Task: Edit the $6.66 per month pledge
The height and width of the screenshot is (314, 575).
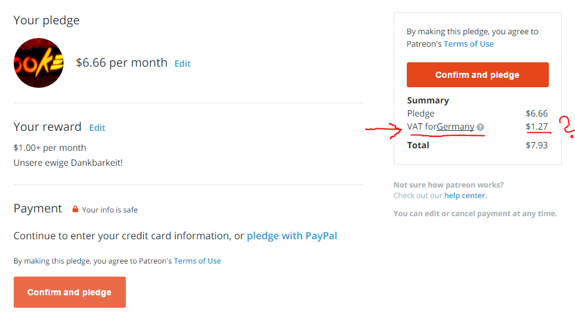Action: [x=183, y=64]
